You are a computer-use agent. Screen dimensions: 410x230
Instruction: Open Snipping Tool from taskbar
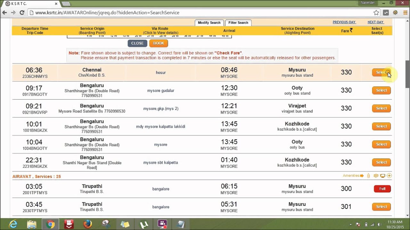[106, 224]
